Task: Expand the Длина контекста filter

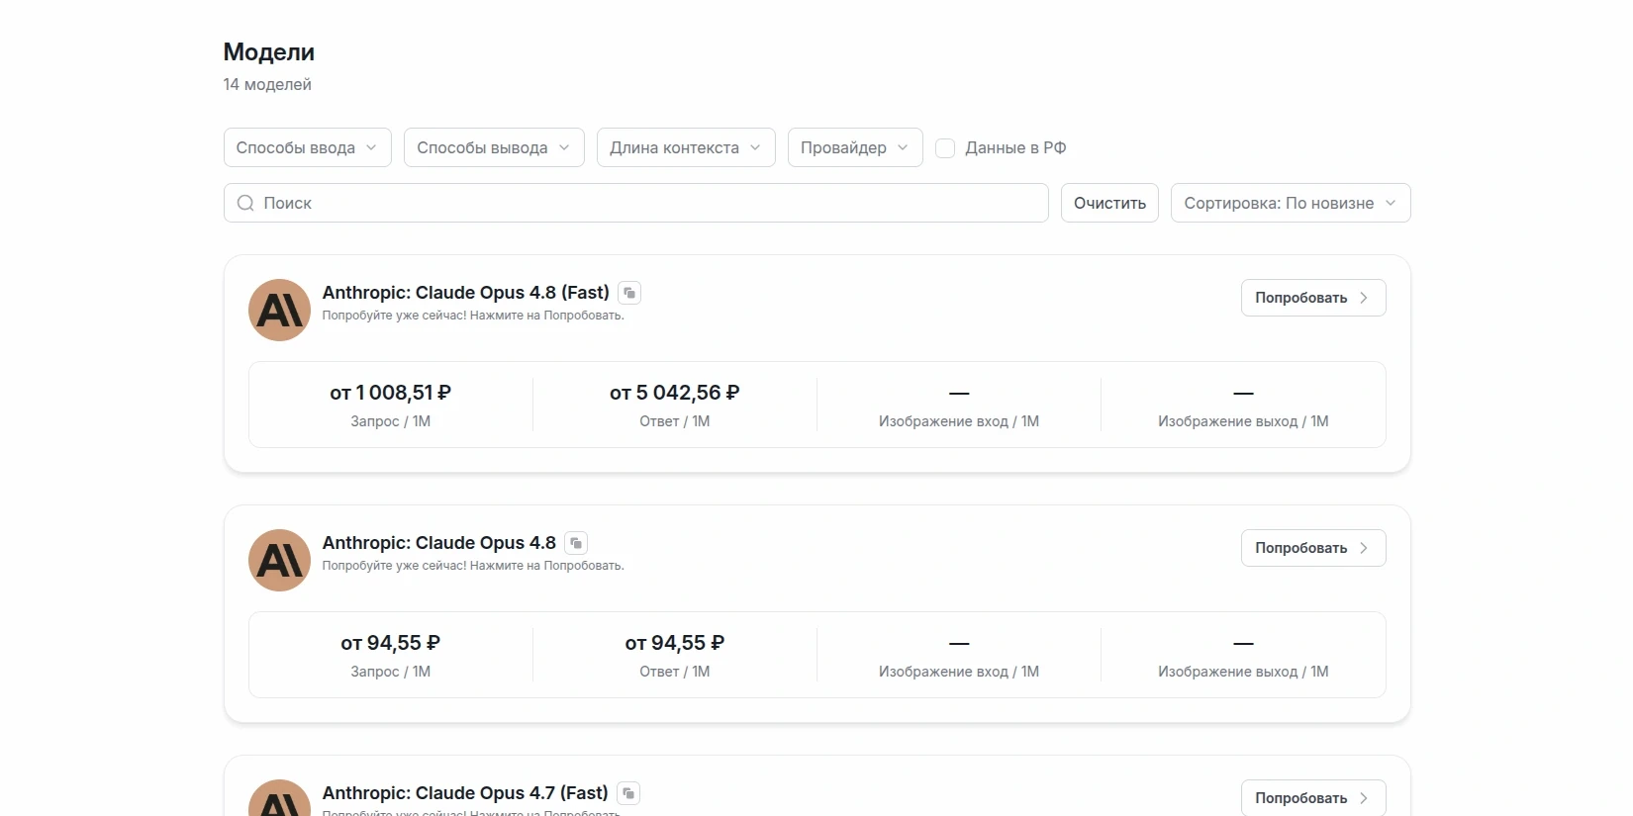Action: click(686, 147)
